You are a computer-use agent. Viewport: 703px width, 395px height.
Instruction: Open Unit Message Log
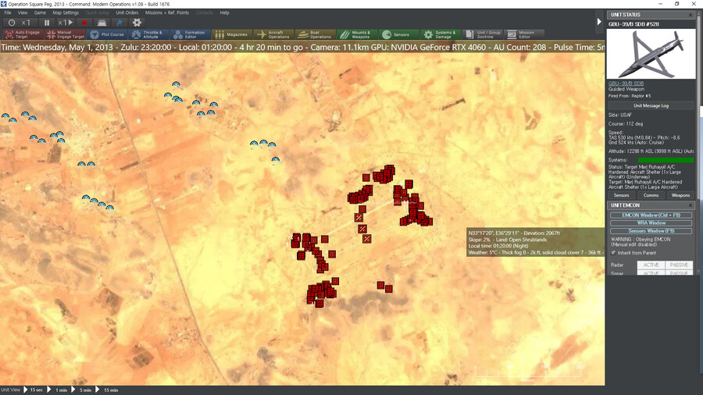click(651, 105)
